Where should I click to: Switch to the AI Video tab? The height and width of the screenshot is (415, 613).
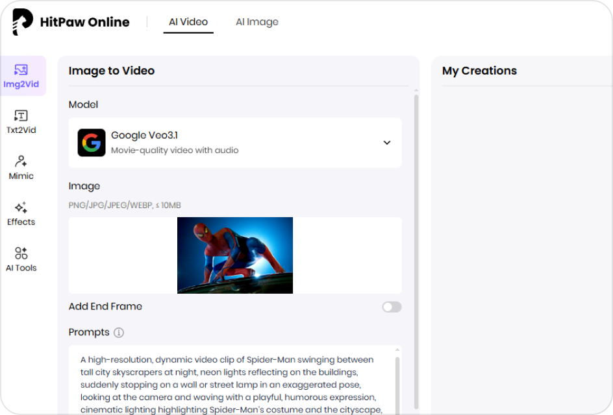coord(188,21)
